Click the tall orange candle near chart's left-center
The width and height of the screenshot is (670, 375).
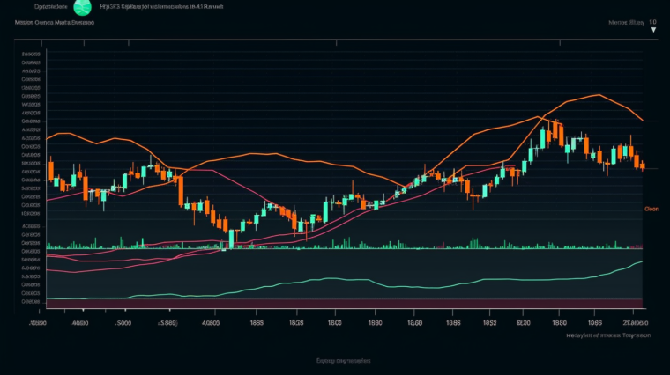pos(180,189)
